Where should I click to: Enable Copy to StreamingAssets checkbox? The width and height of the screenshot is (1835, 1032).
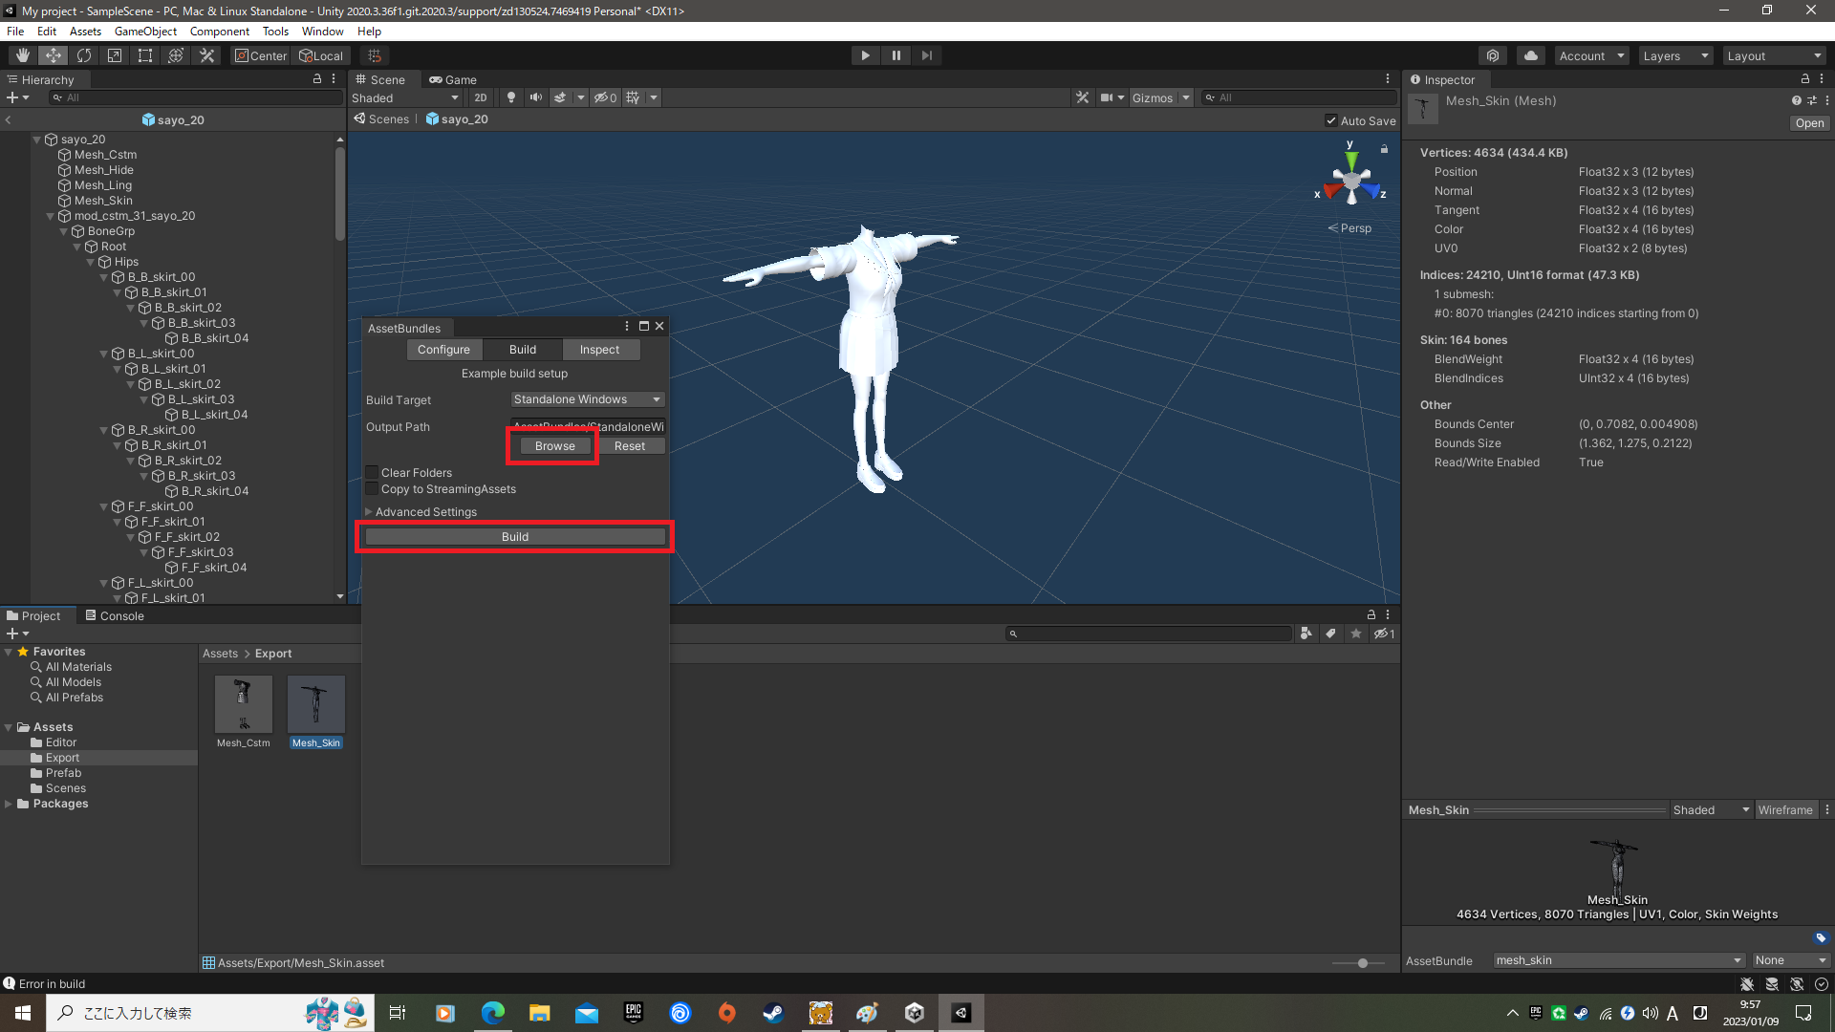pos(373,488)
